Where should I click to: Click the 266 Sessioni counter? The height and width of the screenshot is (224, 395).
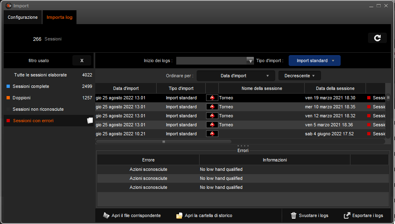coord(47,39)
